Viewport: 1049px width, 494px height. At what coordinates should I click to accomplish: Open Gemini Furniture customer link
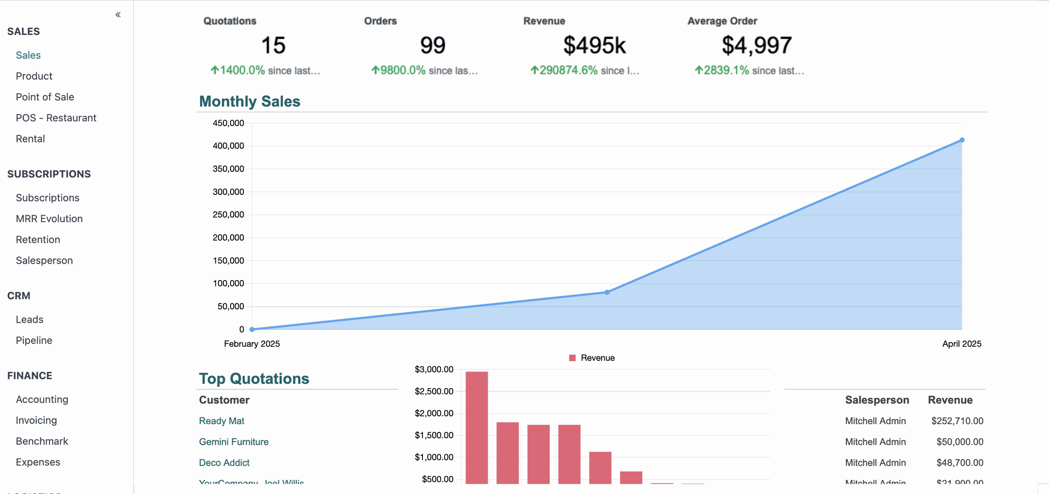[x=234, y=442]
